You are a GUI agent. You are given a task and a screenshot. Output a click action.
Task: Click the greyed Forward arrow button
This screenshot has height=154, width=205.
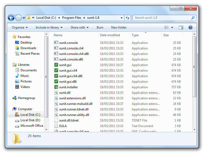[x=18, y=18]
